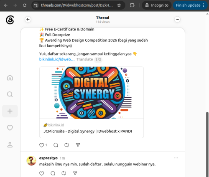
Task: Open Activity heart icon in sidebar
Action: (10, 128)
